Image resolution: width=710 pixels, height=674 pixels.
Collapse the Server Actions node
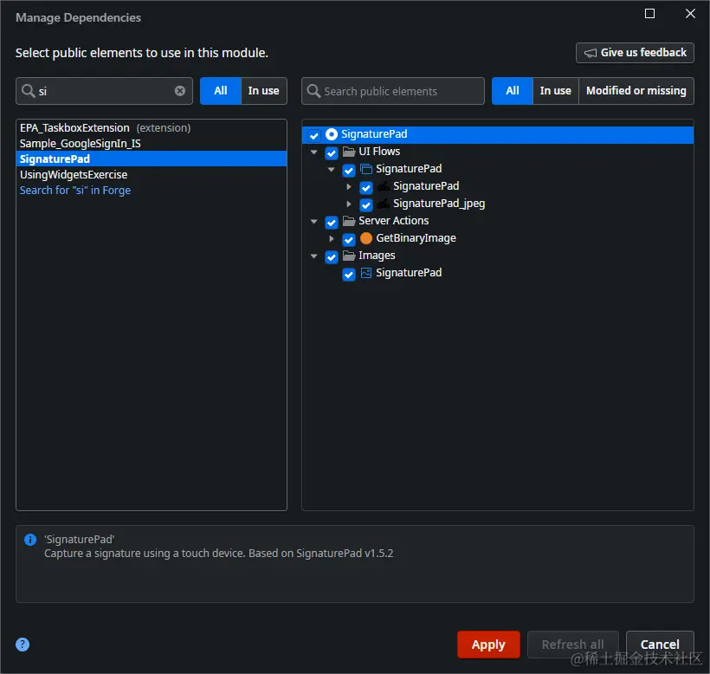click(313, 222)
